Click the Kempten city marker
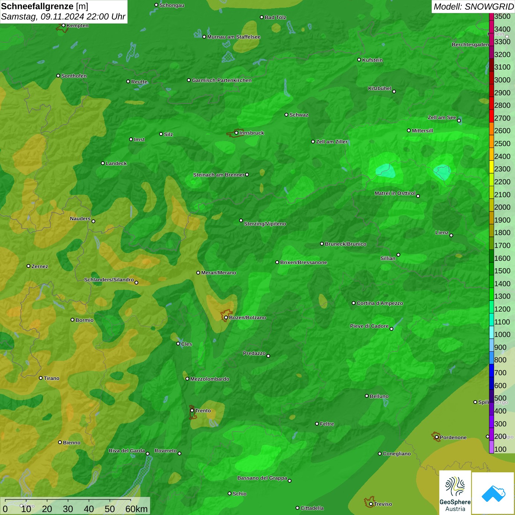The width and height of the screenshot is (515, 515). (x=63, y=25)
